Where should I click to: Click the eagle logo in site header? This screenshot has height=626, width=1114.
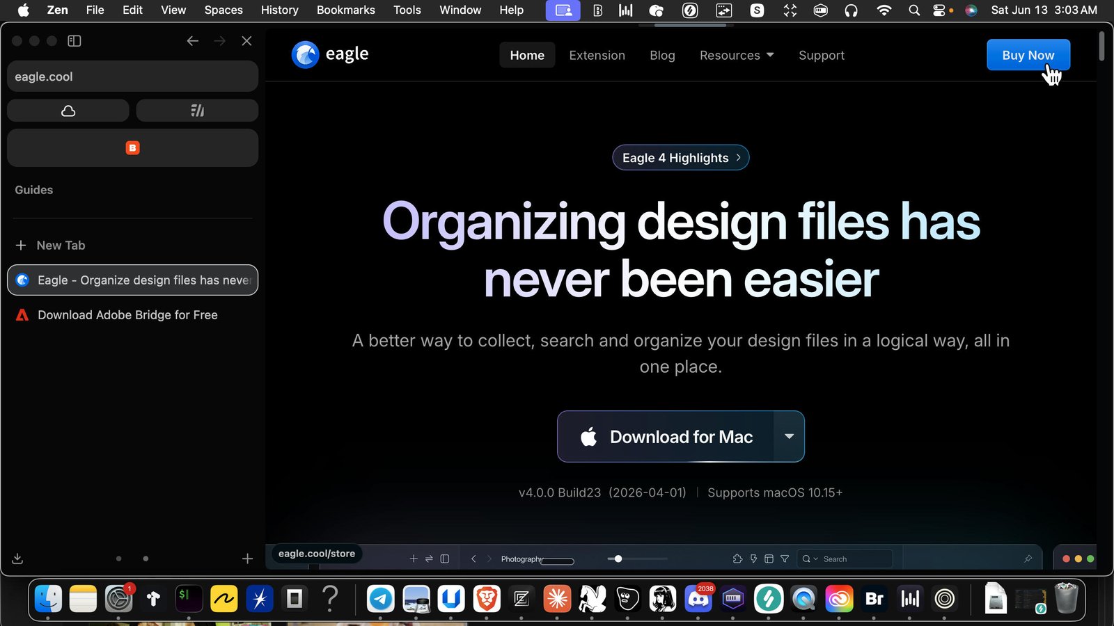click(330, 54)
